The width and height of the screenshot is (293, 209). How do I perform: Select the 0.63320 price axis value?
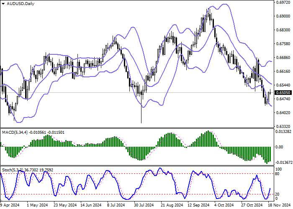point(283,126)
